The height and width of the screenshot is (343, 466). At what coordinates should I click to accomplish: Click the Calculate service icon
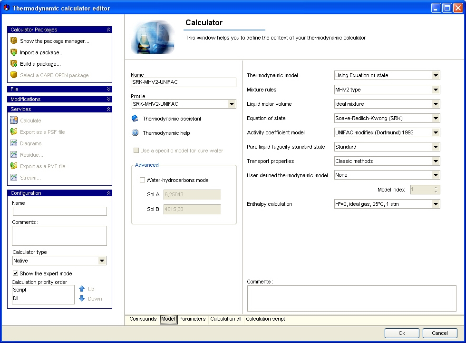pos(14,120)
